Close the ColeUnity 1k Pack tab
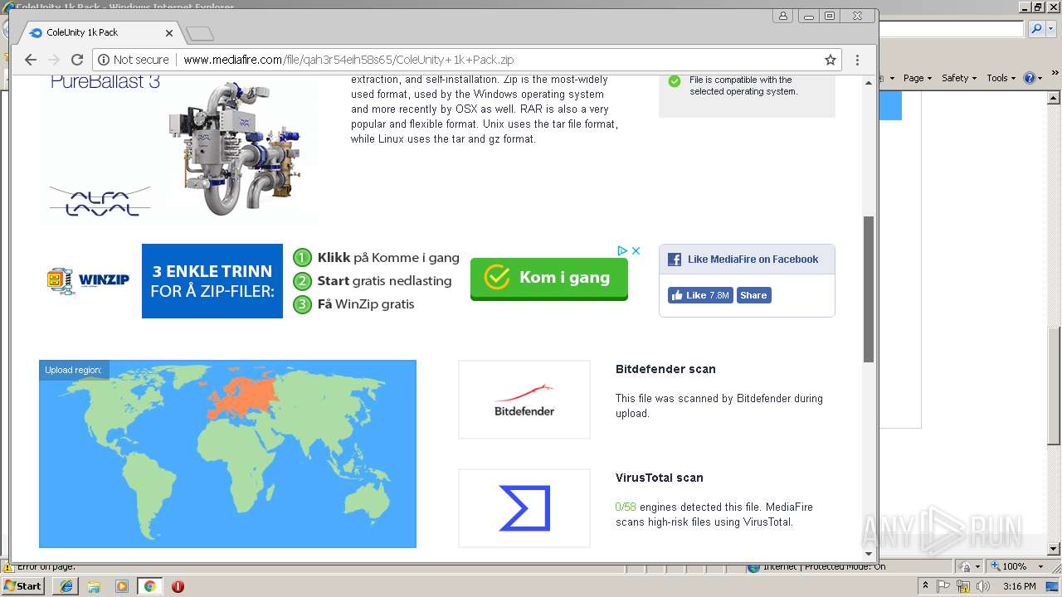Viewport: 1062px width, 597px height. (x=169, y=33)
